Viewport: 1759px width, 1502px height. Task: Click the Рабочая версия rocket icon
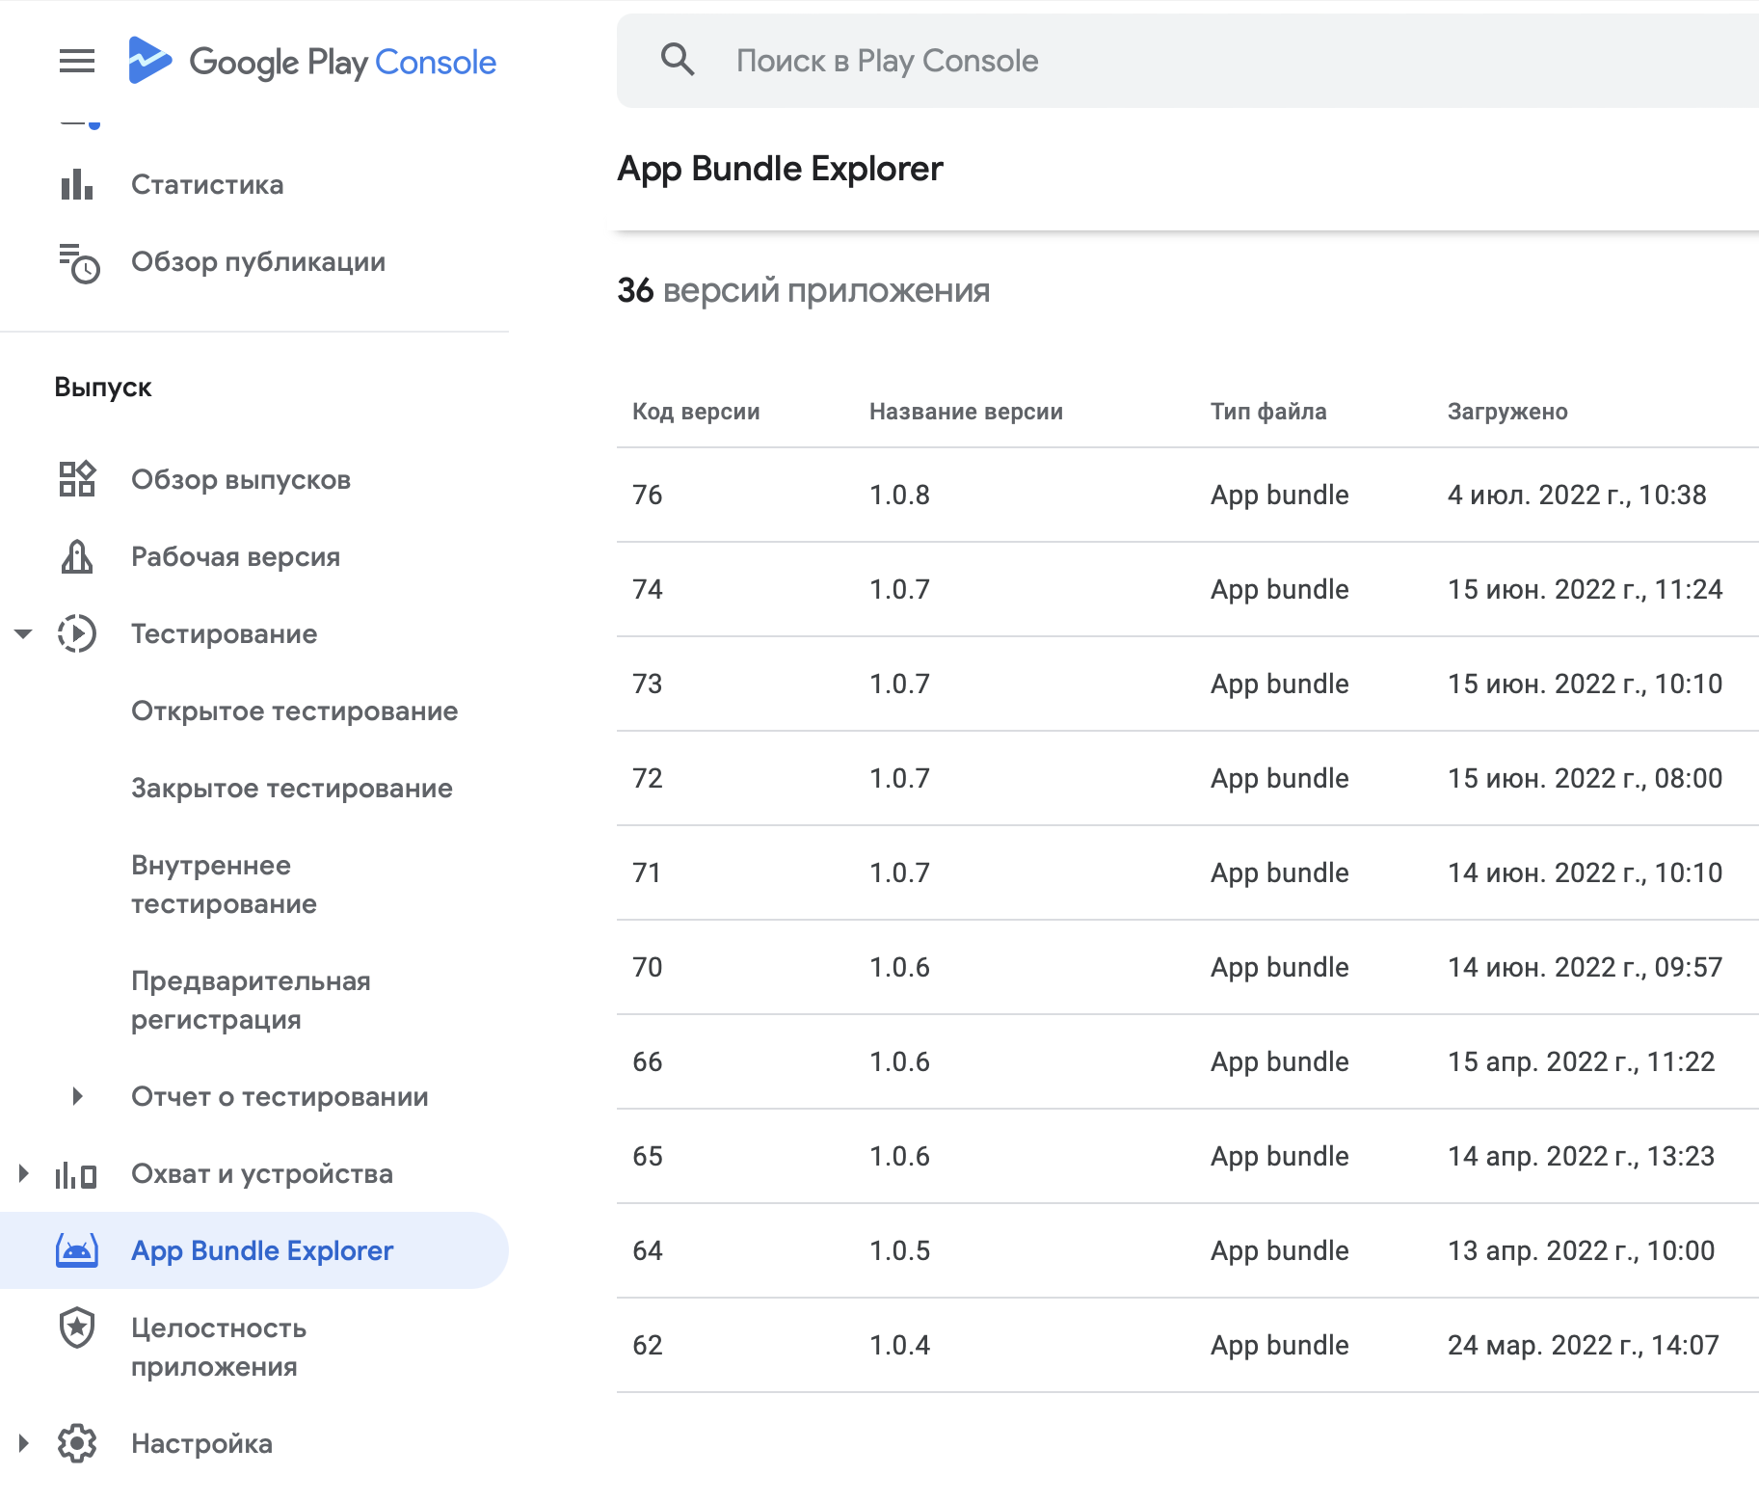pos(77,556)
